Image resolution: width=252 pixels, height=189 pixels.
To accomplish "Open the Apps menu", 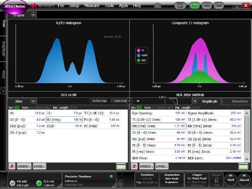I will [x=123, y=6].
